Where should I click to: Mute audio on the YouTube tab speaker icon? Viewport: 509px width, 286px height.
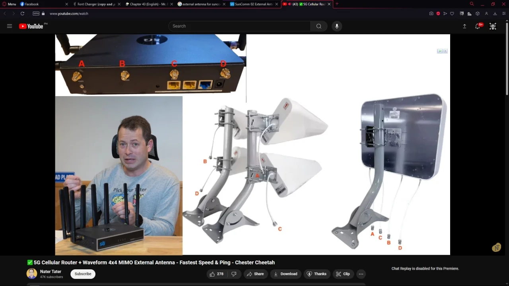pos(289,4)
